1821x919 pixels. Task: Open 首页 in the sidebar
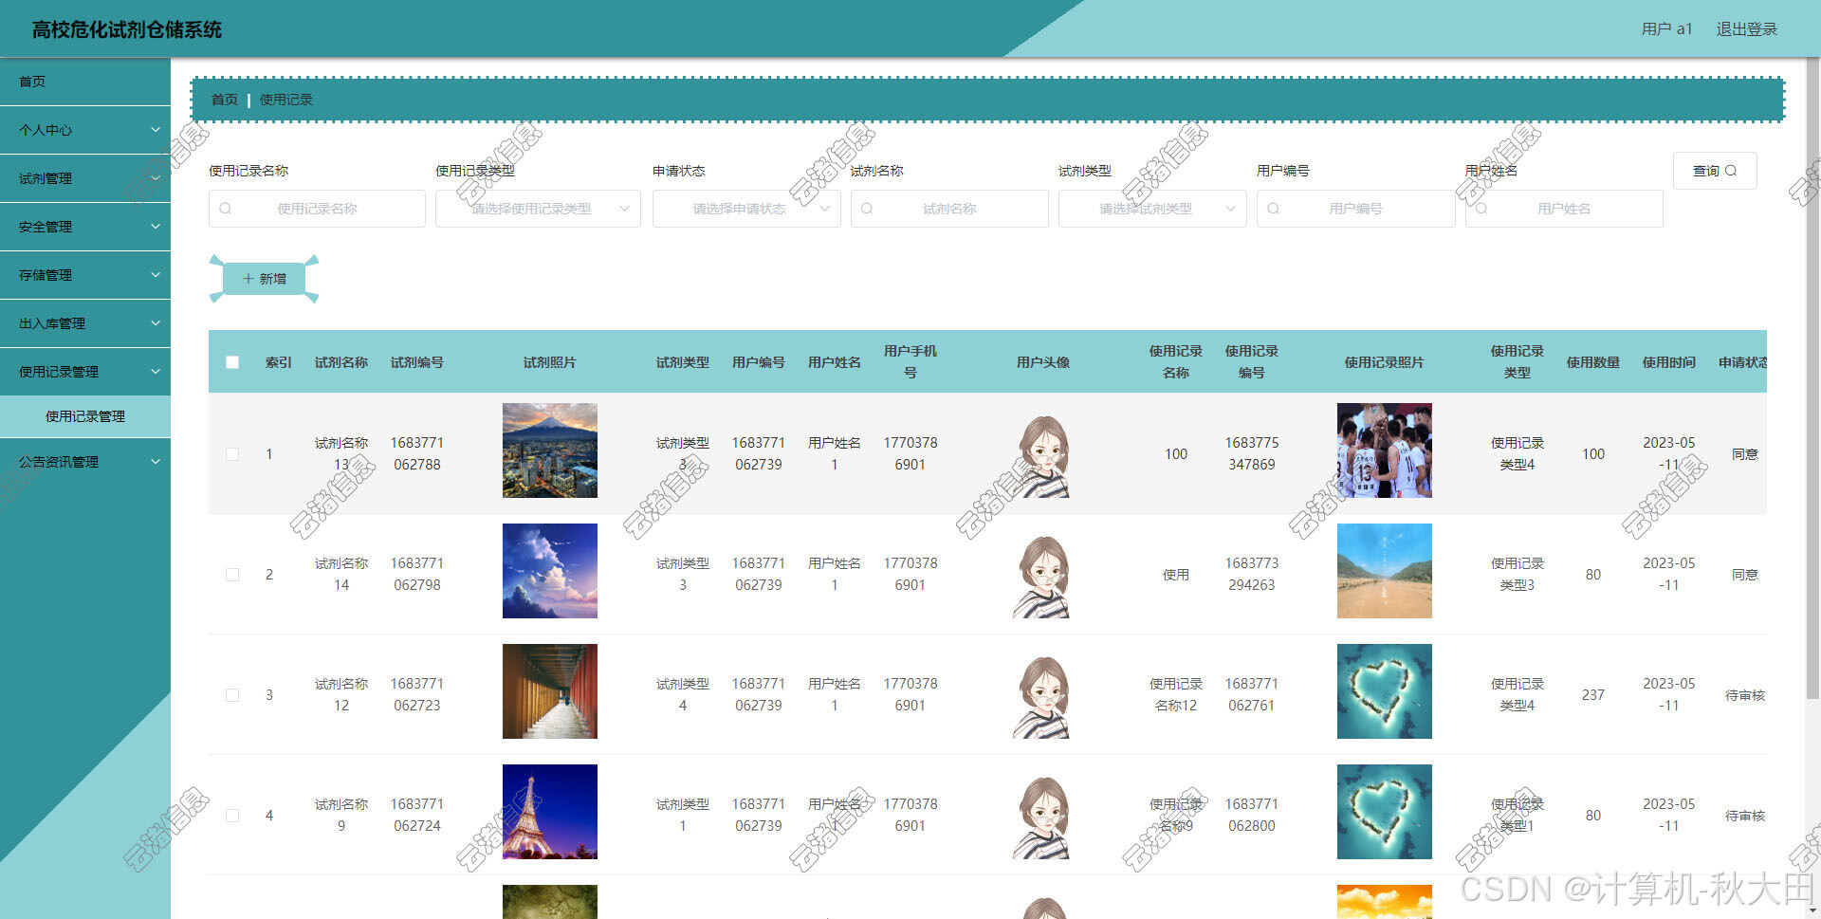(85, 82)
